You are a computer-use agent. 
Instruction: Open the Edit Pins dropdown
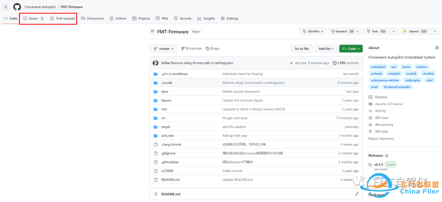(x=313, y=32)
